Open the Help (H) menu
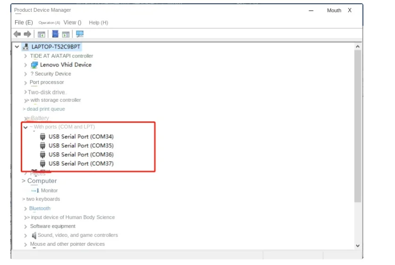Screen dimensions: 395x265 point(99,23)
